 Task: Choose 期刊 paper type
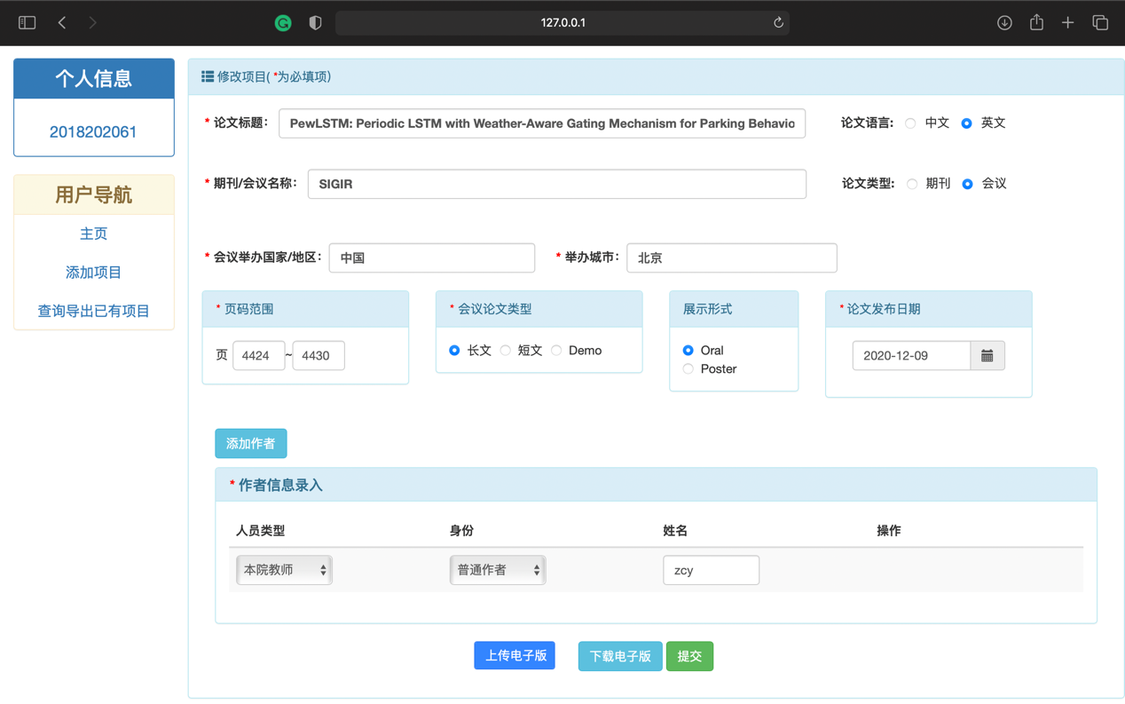click(912, 184)
